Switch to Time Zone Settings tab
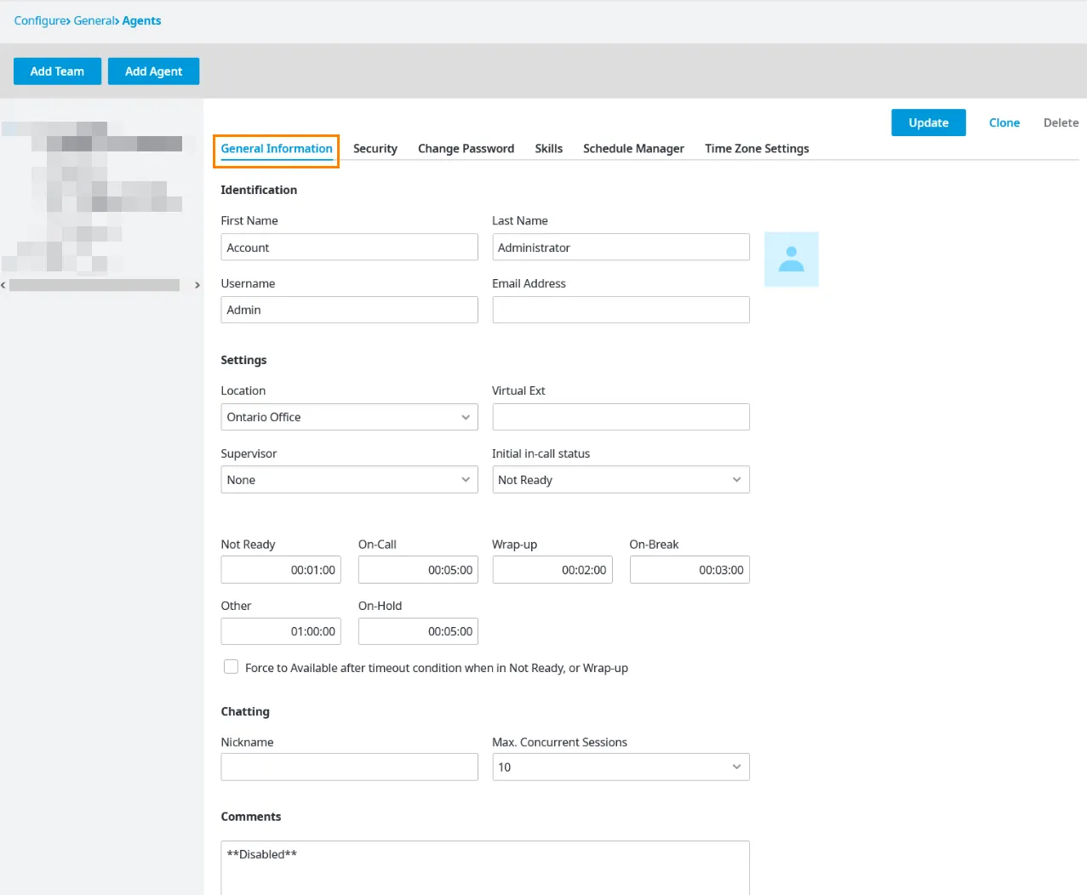 click(x=757, y=149)
